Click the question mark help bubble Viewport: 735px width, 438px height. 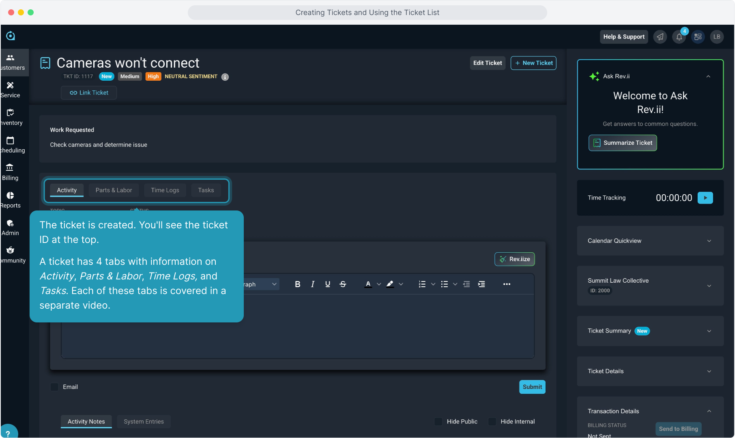tap(8, 433)
